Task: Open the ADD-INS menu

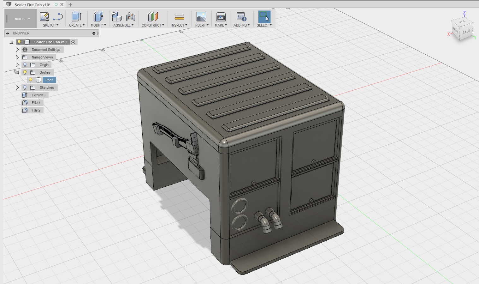Action: click(241, 25)
